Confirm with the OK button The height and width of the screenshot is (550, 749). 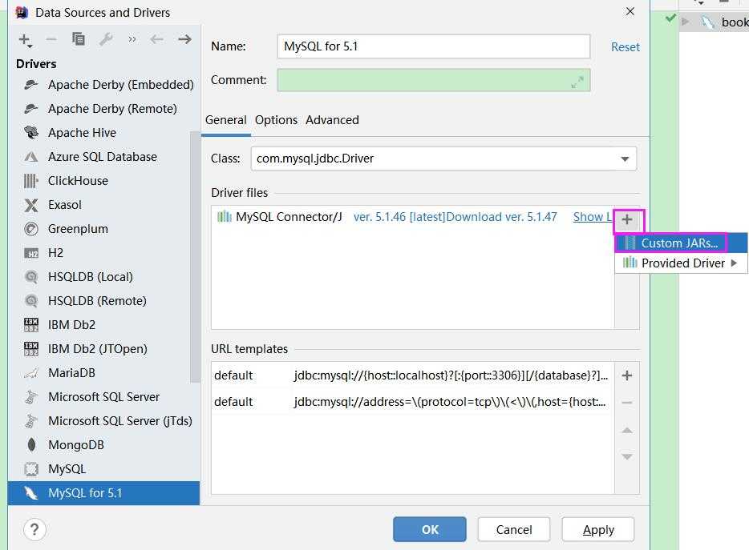(x=430, y=529)
